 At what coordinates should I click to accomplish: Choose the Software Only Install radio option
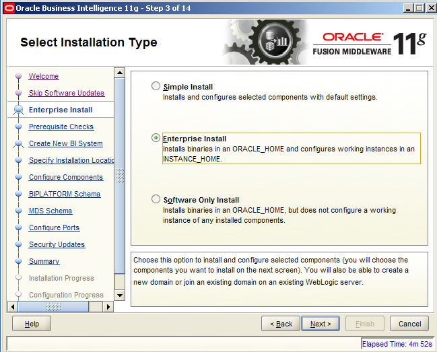(156, 199)
